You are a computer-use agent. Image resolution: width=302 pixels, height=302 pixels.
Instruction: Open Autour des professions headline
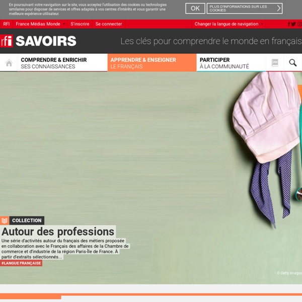58,232
